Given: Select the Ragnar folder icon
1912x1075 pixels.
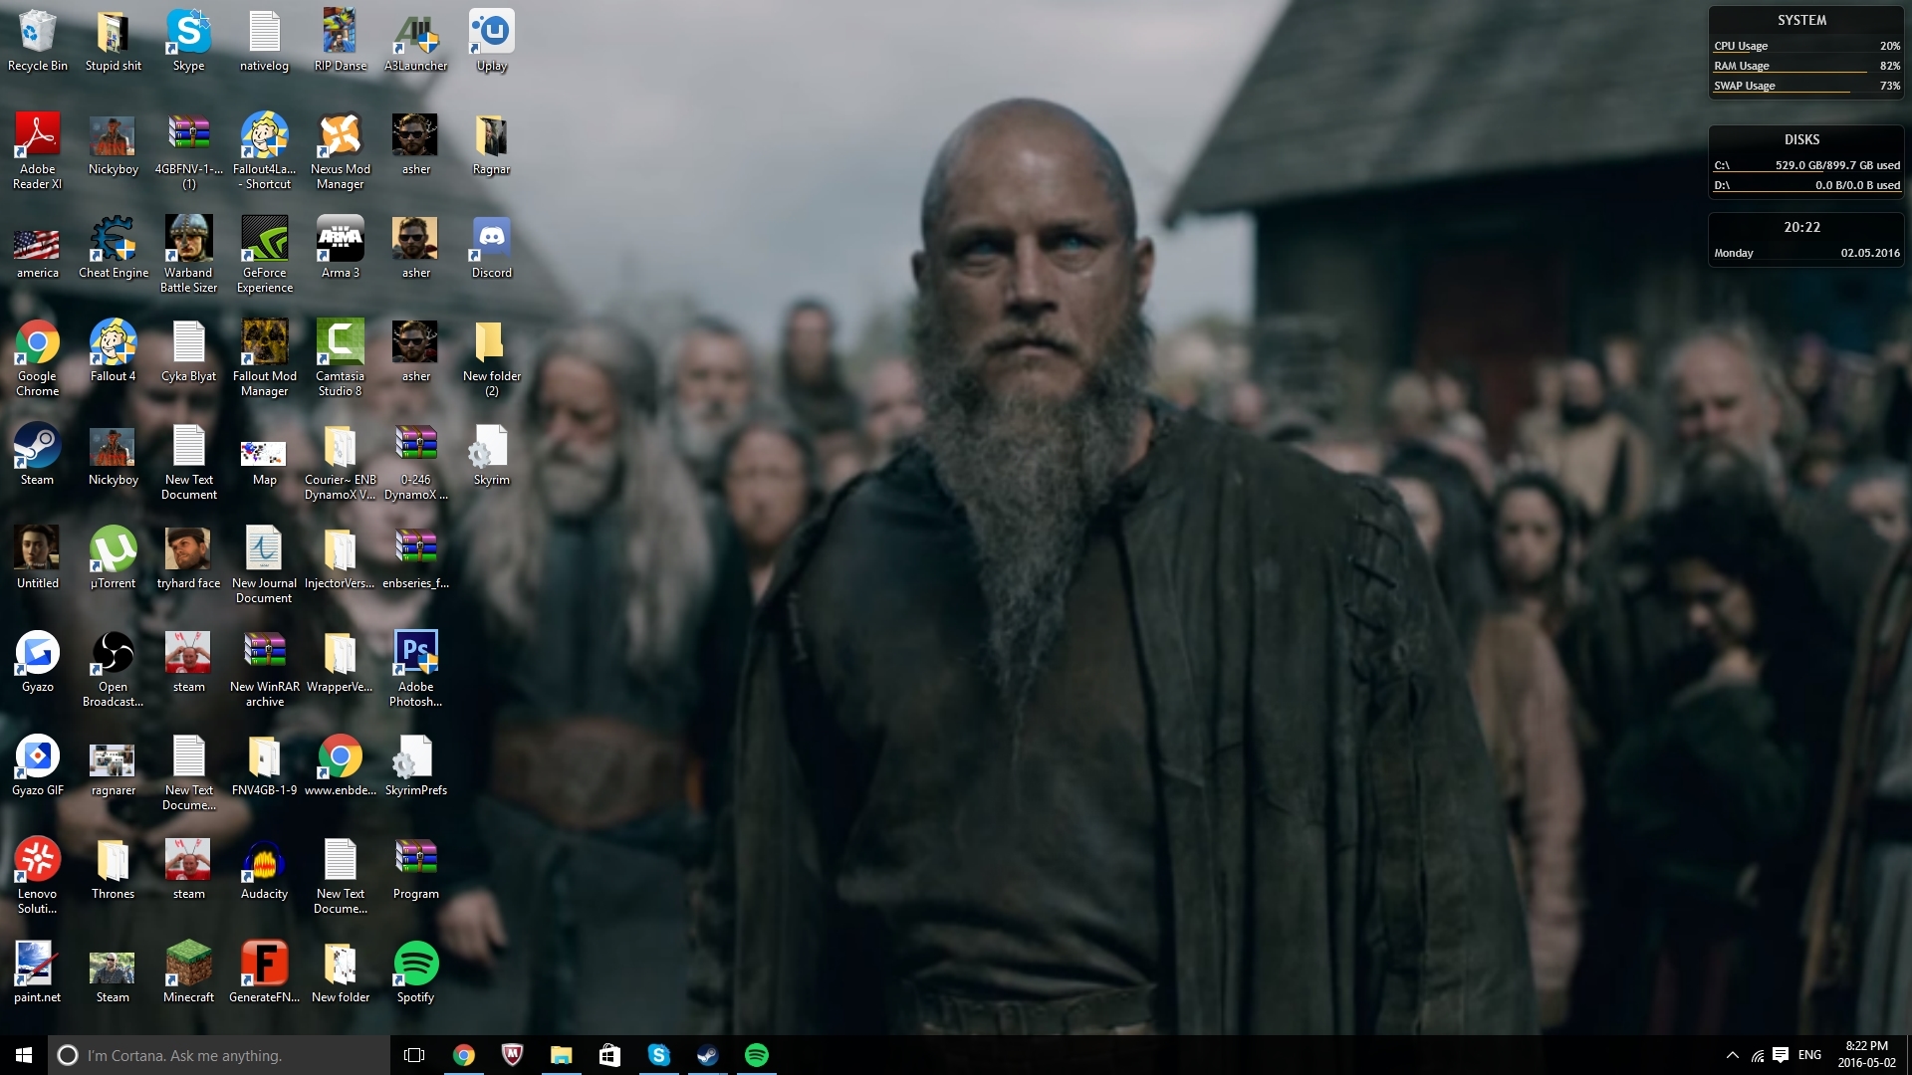Looking at the screenshot, I should point(491,145).
